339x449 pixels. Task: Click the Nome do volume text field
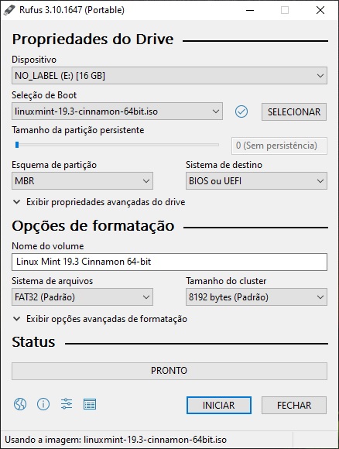pyautogui.click(x=169, y=262)
